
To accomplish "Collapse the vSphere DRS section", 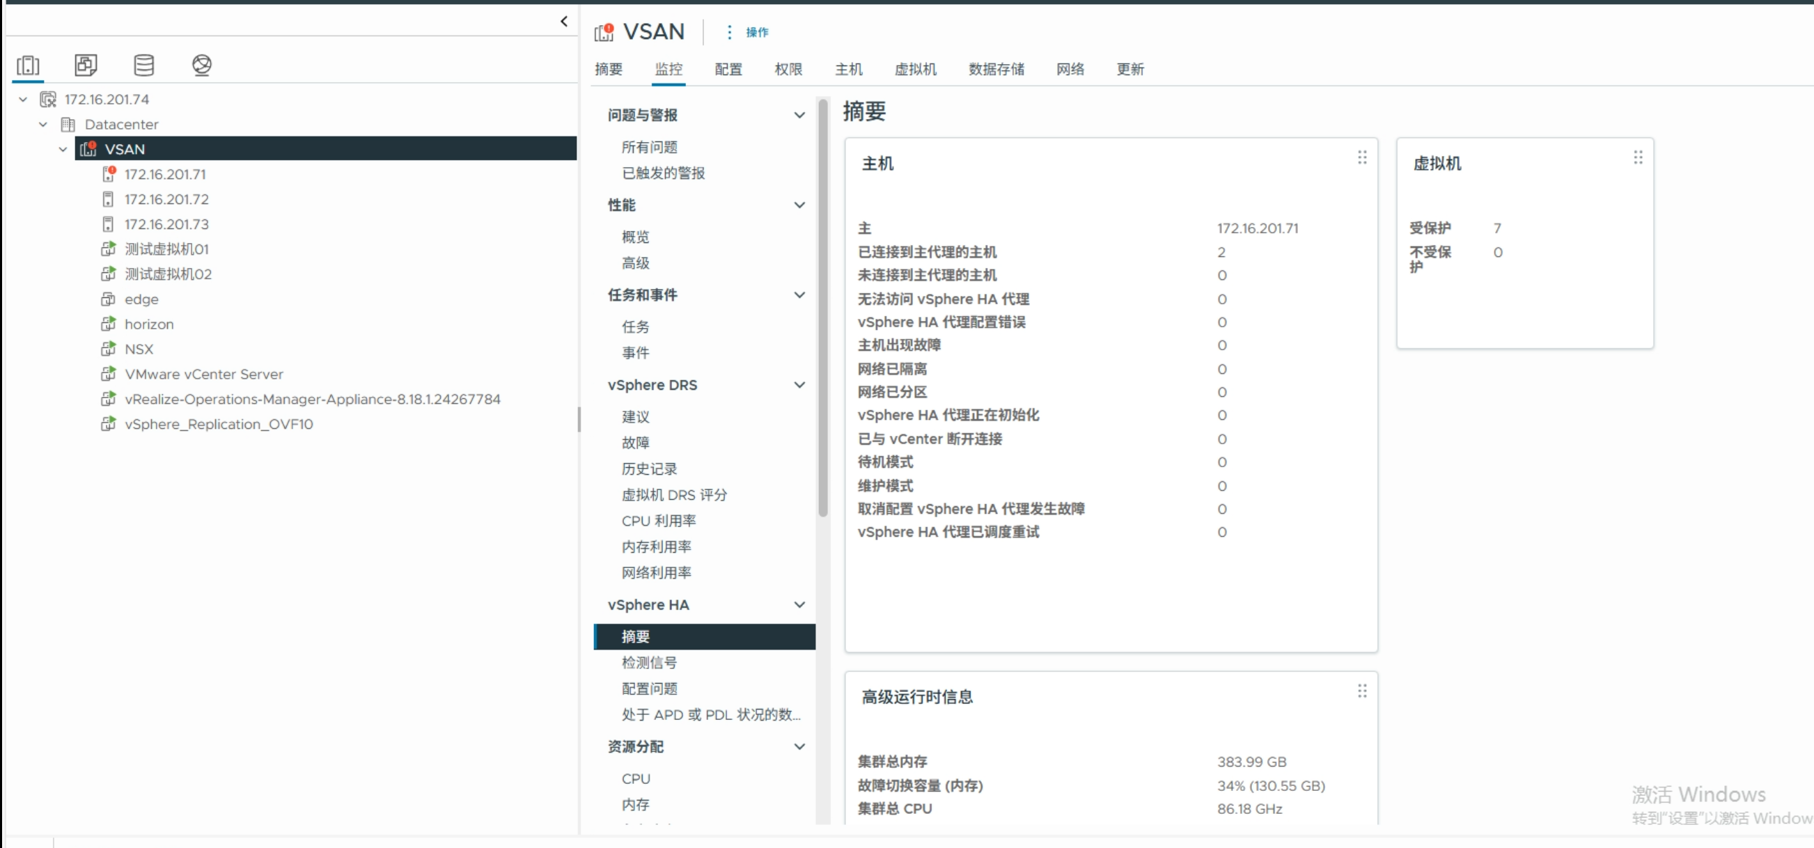I will coord(799,385).
